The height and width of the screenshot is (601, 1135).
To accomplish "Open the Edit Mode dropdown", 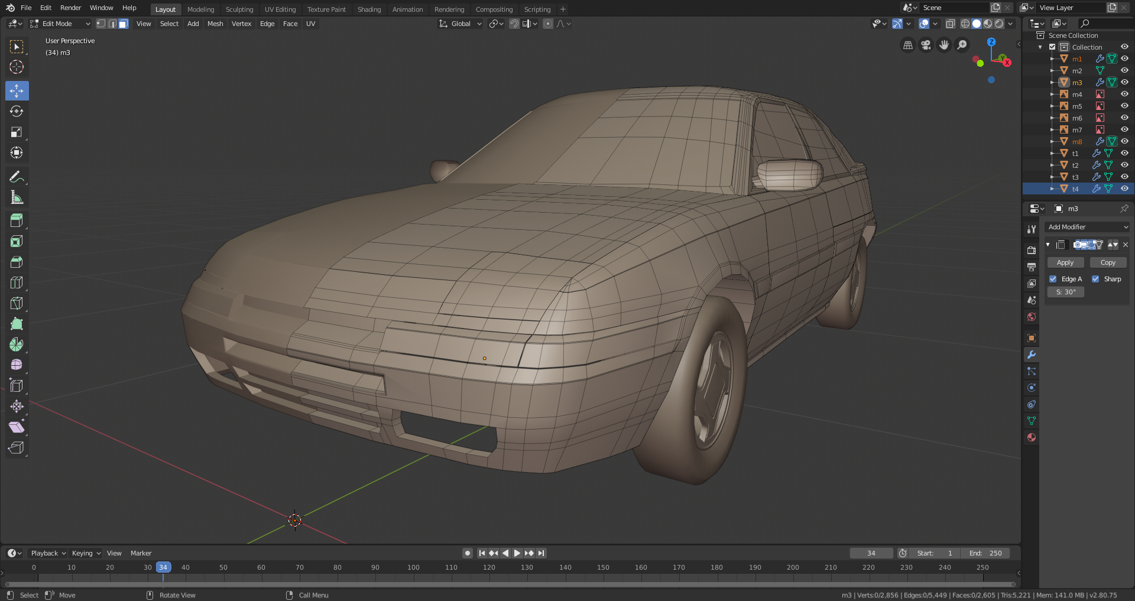I will click(x=60, y=24).
